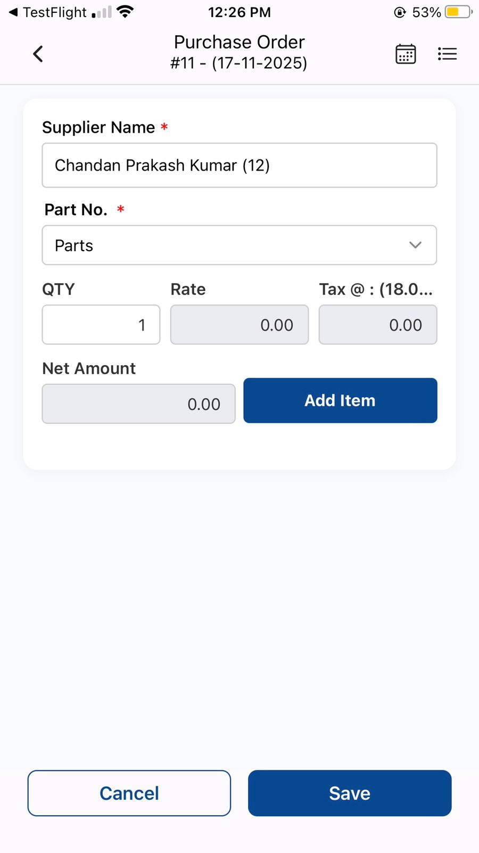The height and width of the screenshot is (853, 479).
Task: Click the Rate amount field
Action: coord(240,325)
